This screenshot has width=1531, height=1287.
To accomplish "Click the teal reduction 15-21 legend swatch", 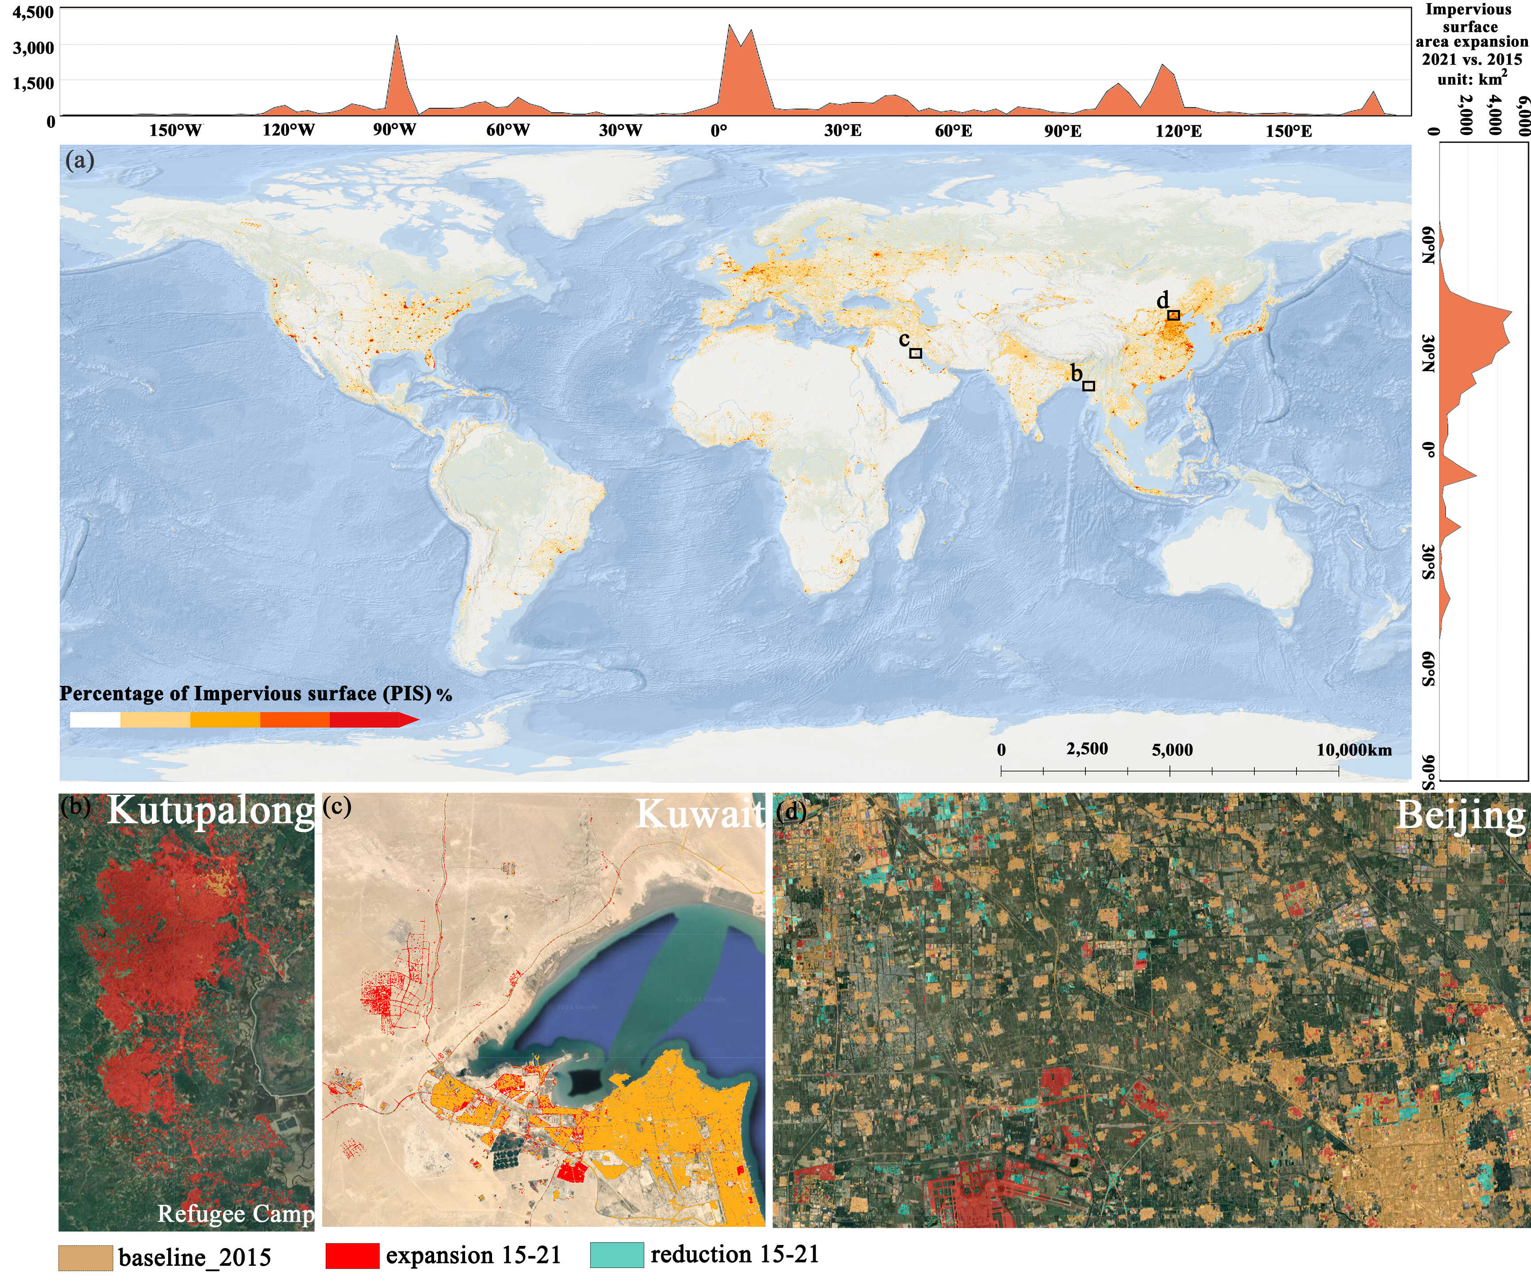I will click(x=617, y=1255).
